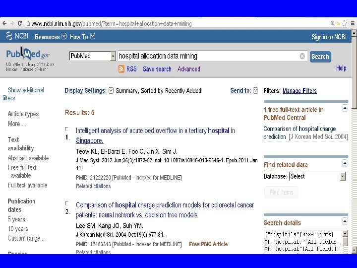Screen dimensions: 357x268
Task: Filter publication dates to 5 years
Action: click(16, 219)
